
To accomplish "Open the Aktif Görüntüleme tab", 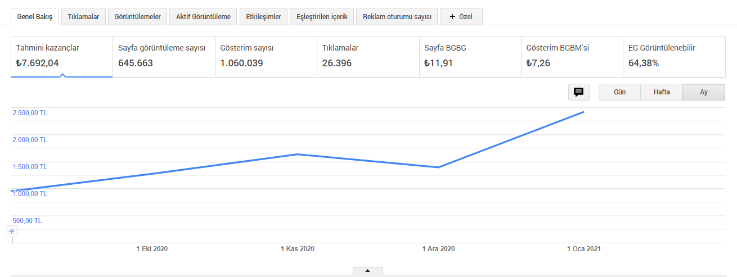I will pos(203,17).
